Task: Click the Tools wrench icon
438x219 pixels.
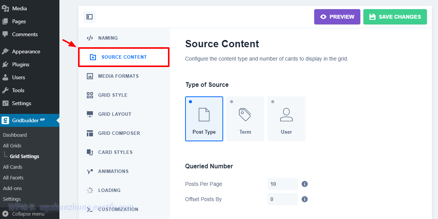Action: (x=5, y=90)
